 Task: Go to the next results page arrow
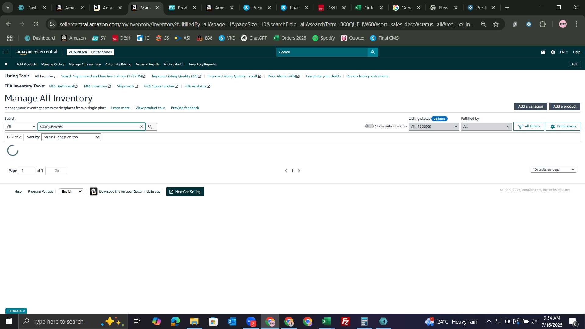click(299, 171)
